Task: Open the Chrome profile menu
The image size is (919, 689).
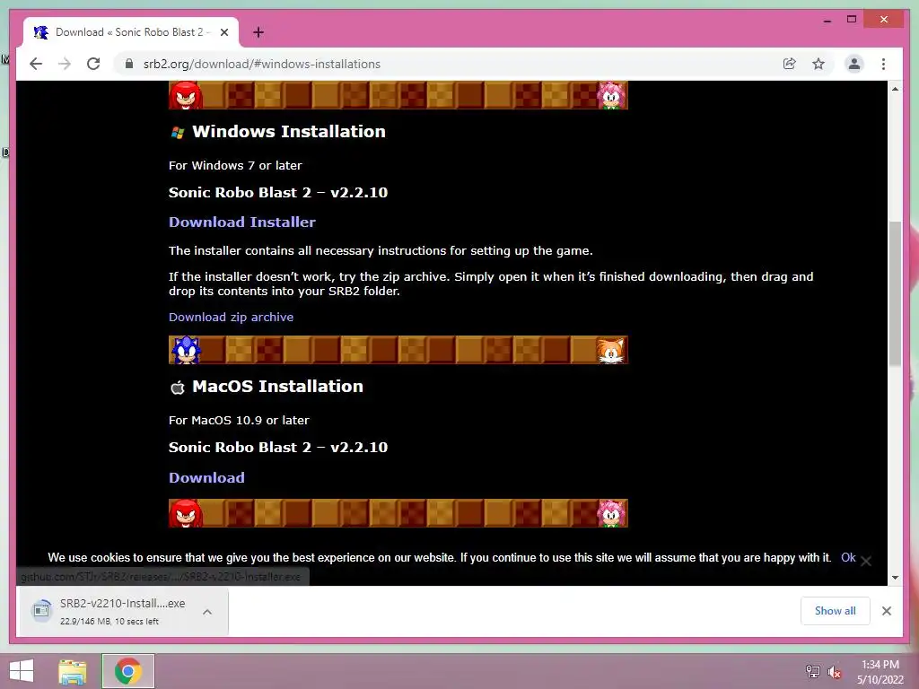Action: [854, 64]
